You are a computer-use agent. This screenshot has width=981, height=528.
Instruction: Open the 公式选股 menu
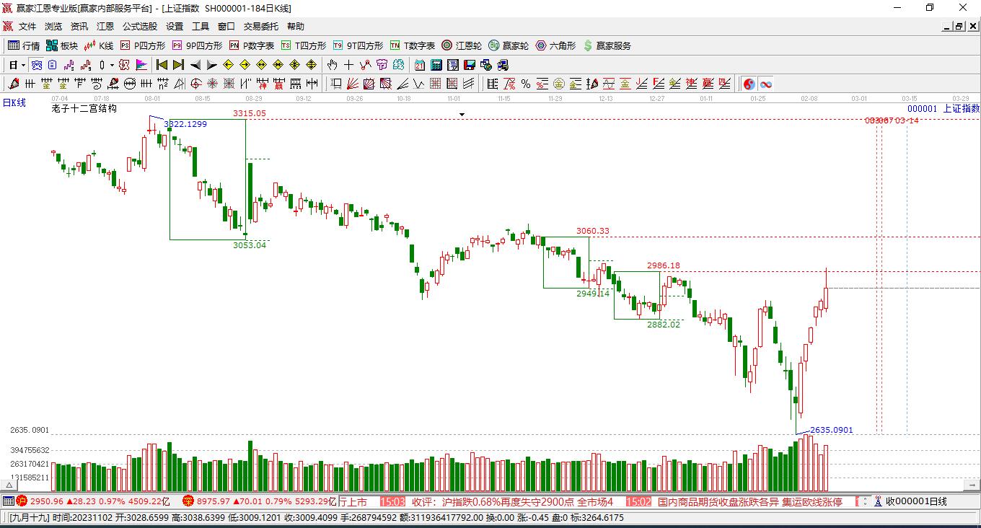140,27
